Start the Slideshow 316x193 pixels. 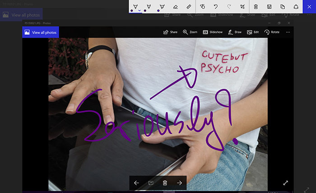pyautogui.click(x=213, y=32)
